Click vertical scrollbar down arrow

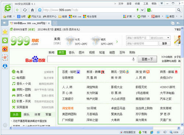tap(182, 125)
